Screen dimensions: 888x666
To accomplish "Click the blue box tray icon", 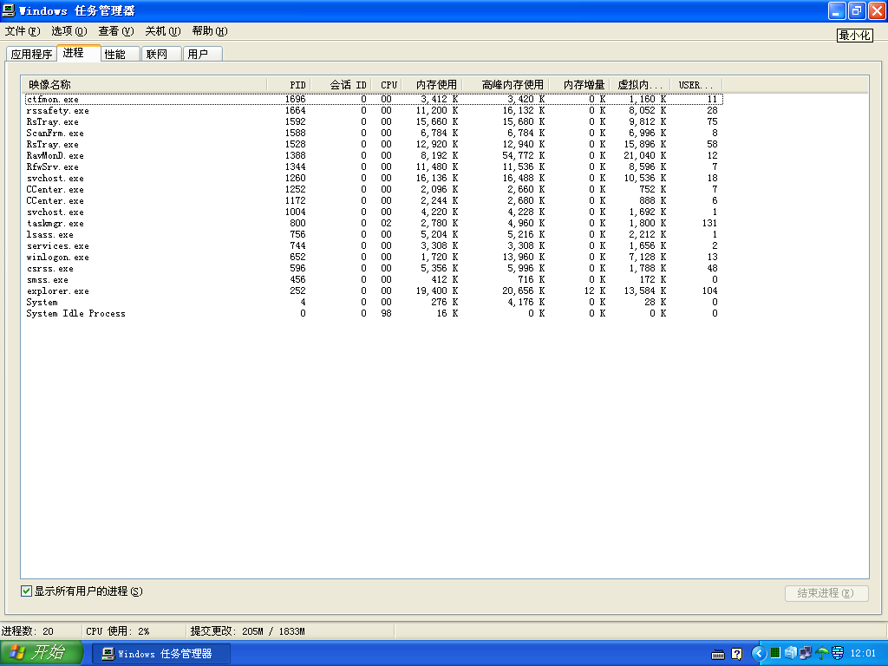I will pos(790,653).
